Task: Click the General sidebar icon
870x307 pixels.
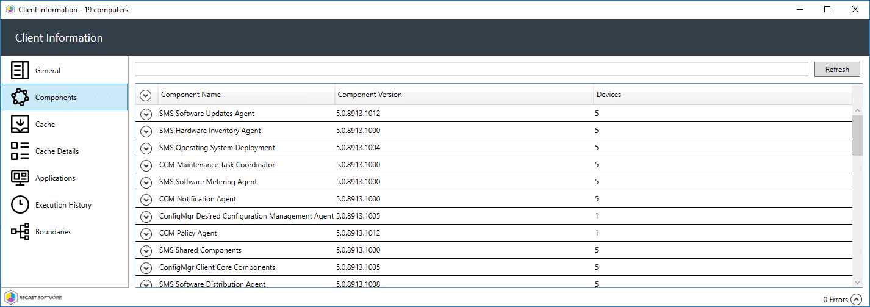Action: (20, 70)
